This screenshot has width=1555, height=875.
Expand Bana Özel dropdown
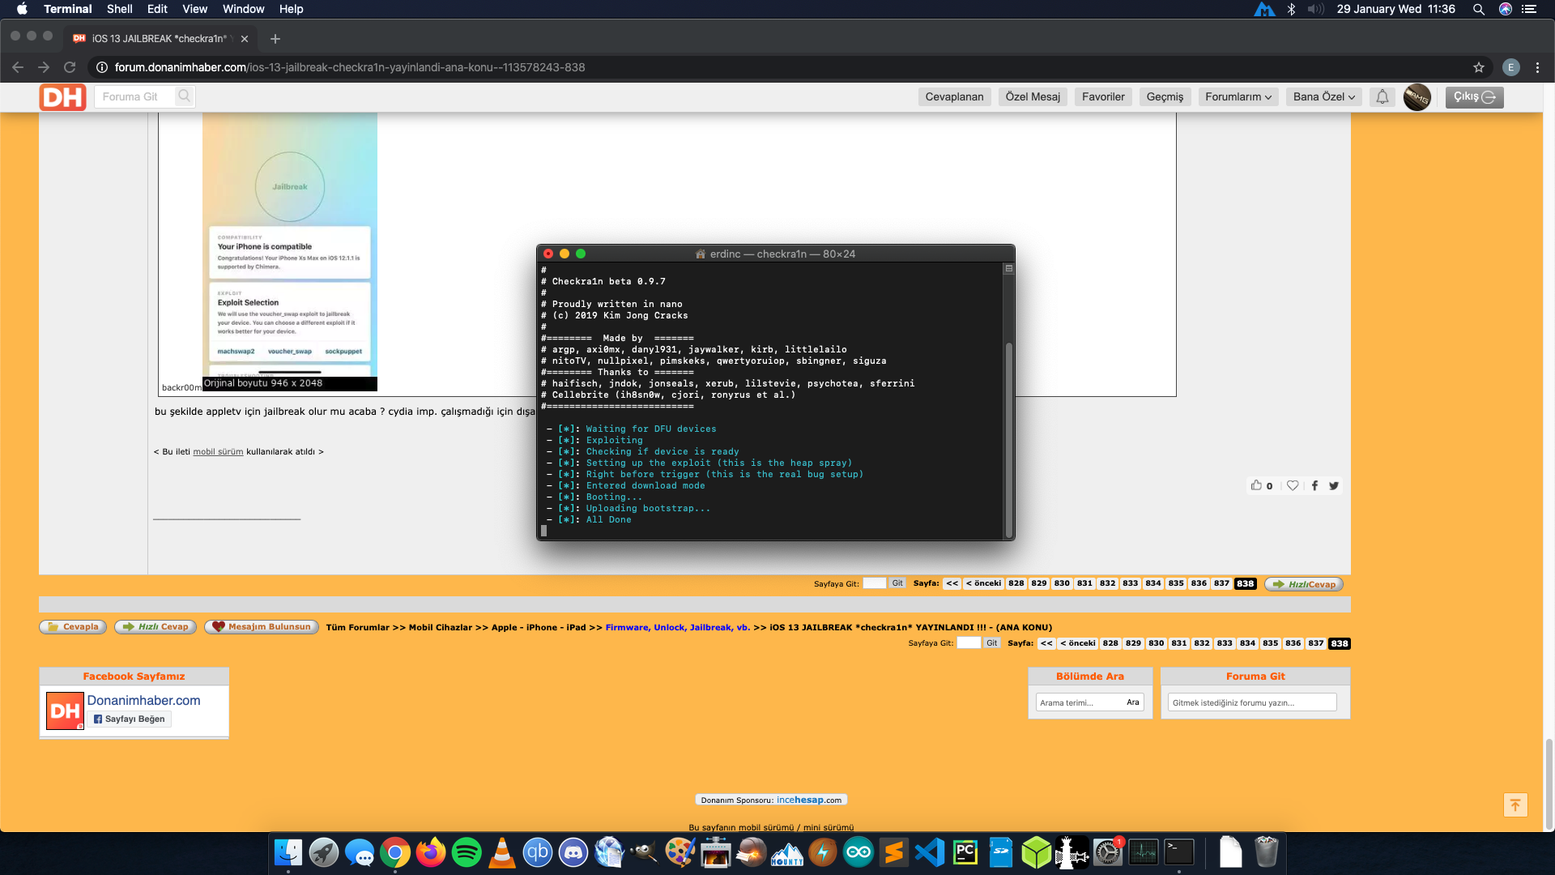tap(1324, 97)
